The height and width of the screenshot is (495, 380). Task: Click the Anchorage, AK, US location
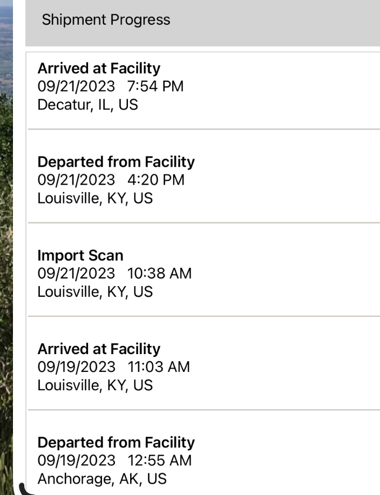[102, 479]
